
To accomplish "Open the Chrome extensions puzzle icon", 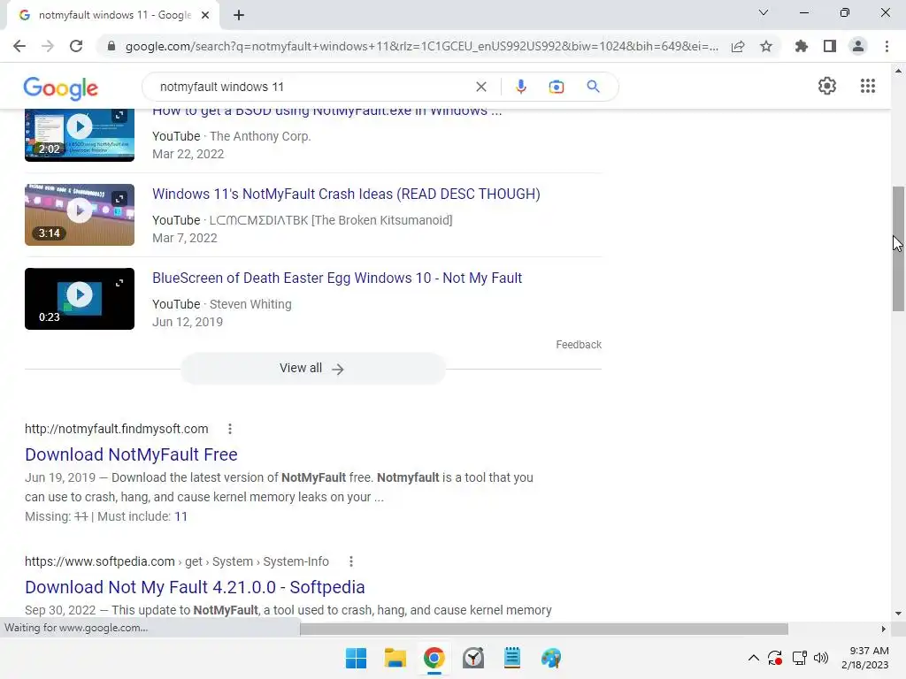I will pyautogui.click(x=801, y=46).
